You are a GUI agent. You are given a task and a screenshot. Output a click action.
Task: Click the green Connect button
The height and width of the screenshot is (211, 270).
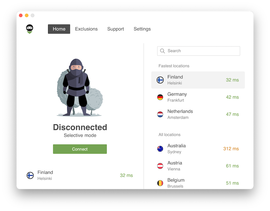[x=80, y=149]
